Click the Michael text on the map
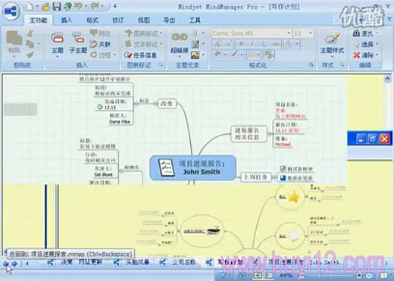Viewport: 394px width, 281px height. pos(283,145)
